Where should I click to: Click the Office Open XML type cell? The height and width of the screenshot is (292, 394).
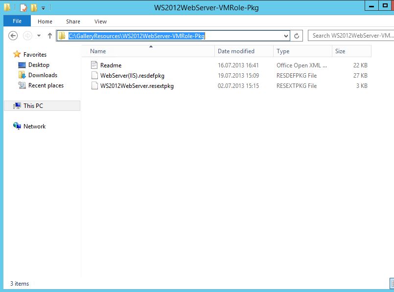pyautogui.click(x=302, y=65)
